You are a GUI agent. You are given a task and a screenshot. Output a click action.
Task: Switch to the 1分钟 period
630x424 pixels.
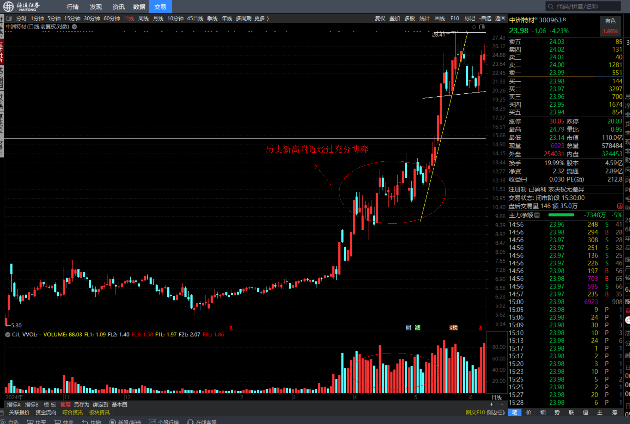pyautogui.click(x=37, y=18)
